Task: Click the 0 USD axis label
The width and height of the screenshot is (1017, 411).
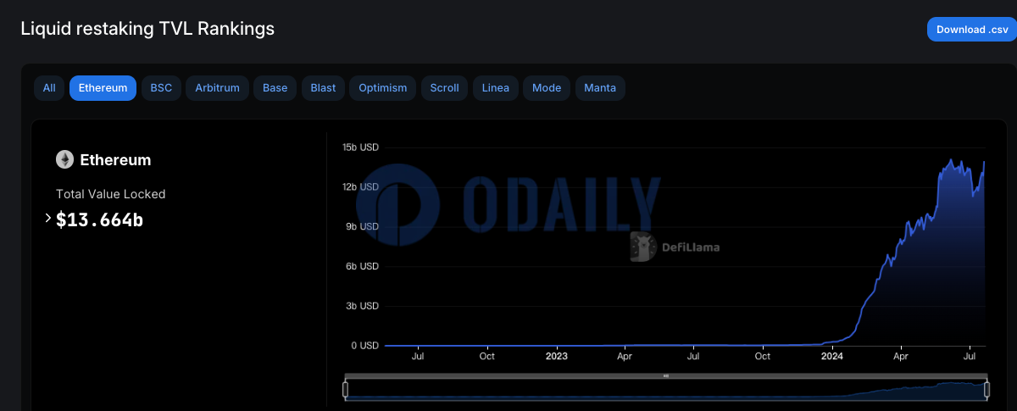Action: pos(365,346)
